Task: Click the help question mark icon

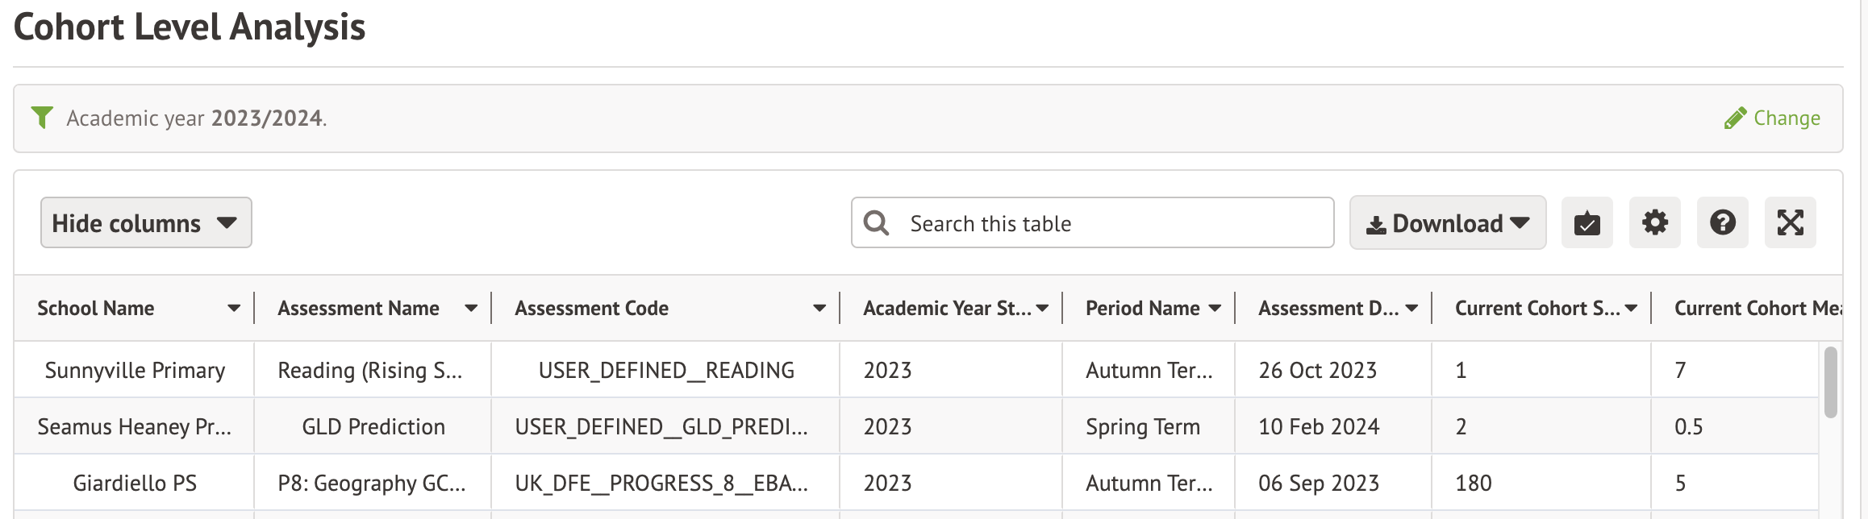Action: [x=1722, y=223]
